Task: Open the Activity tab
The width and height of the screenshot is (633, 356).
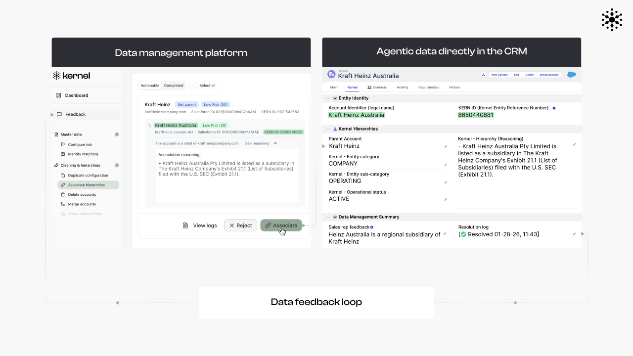Action: (403, 88)
